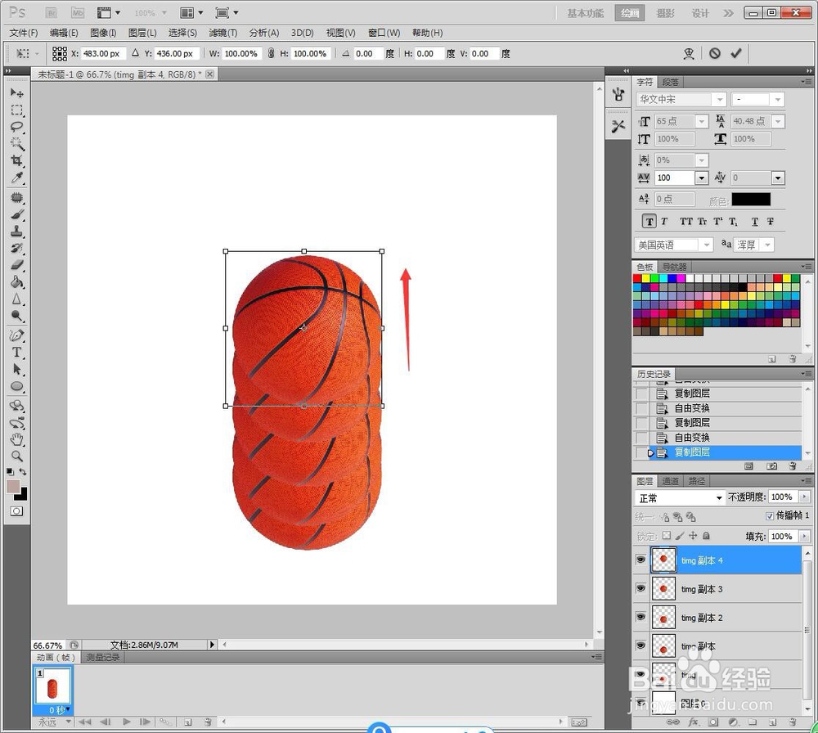This screenshot has width=818, height=733.
Task: Select the Horizontal Type tool
Action: point(16,352)
